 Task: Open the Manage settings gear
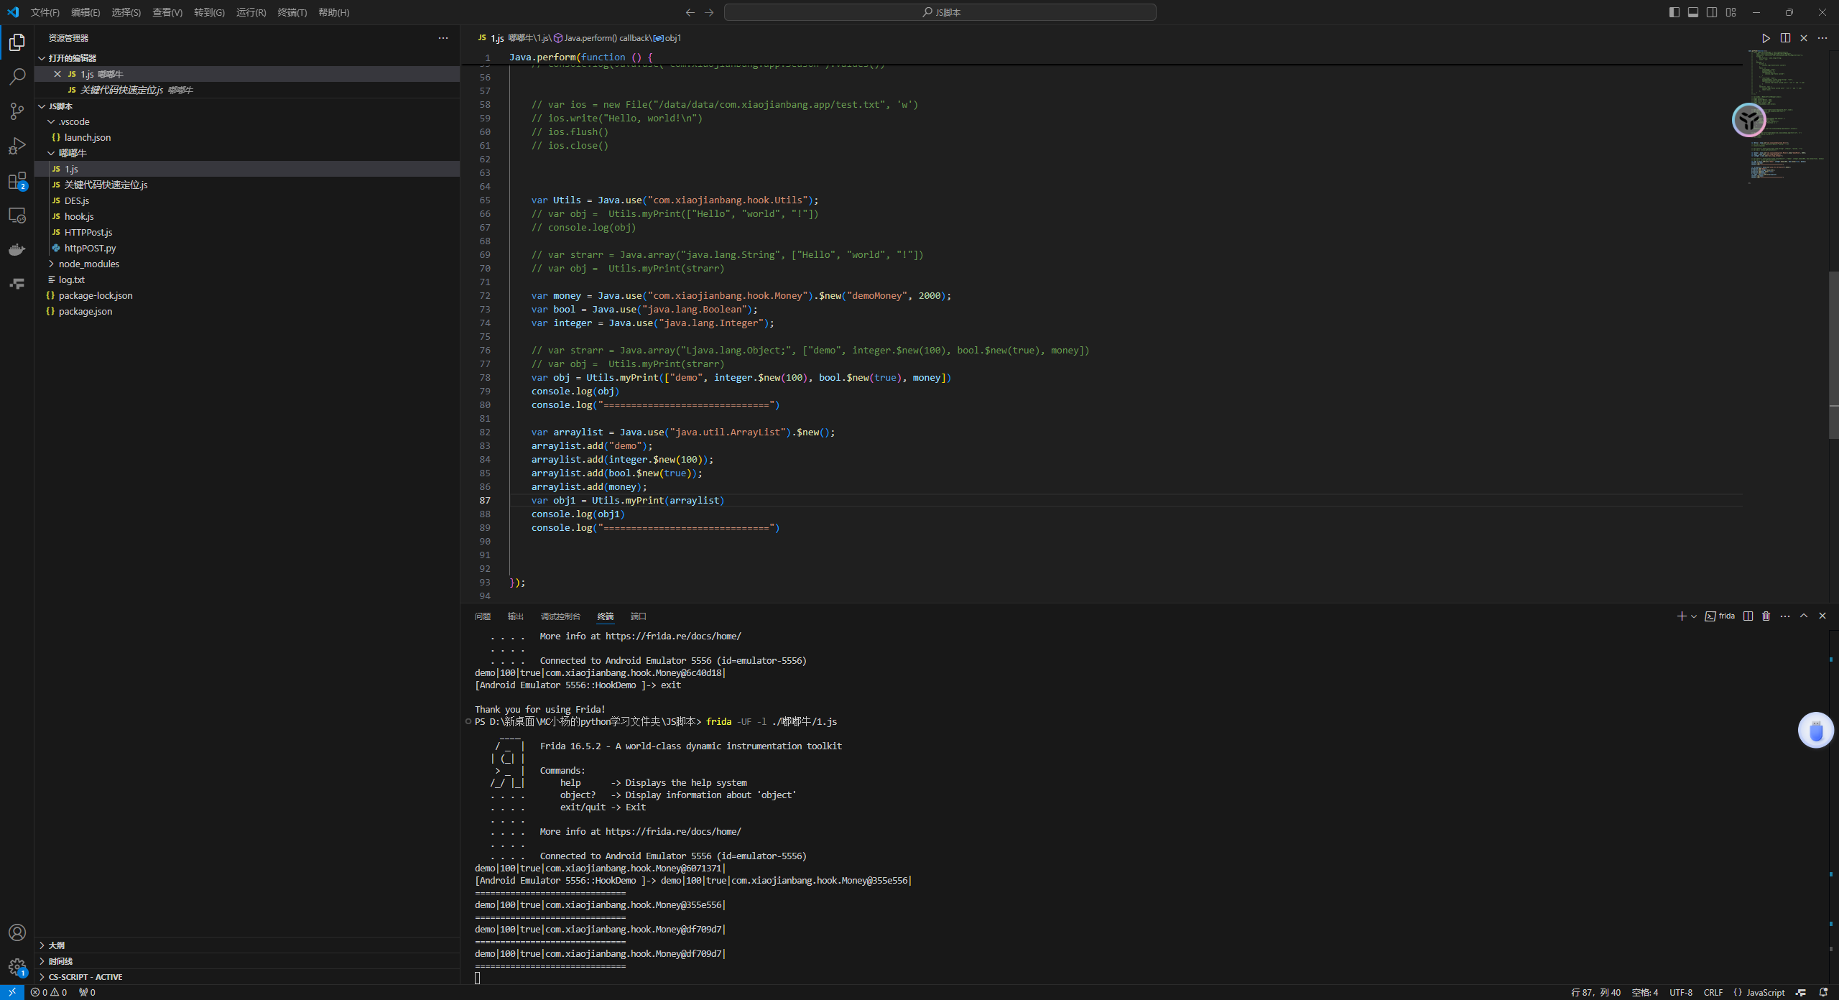[17, 967]
